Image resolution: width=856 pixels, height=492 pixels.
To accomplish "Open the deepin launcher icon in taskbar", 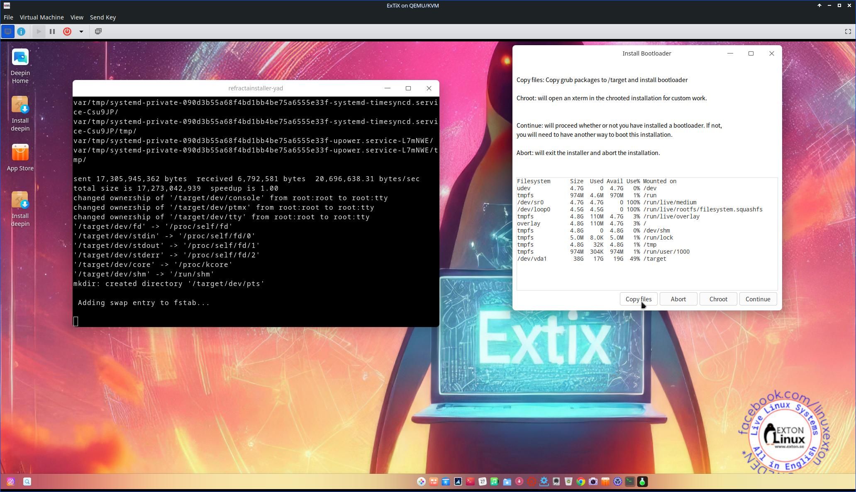I will click(11, 482).
